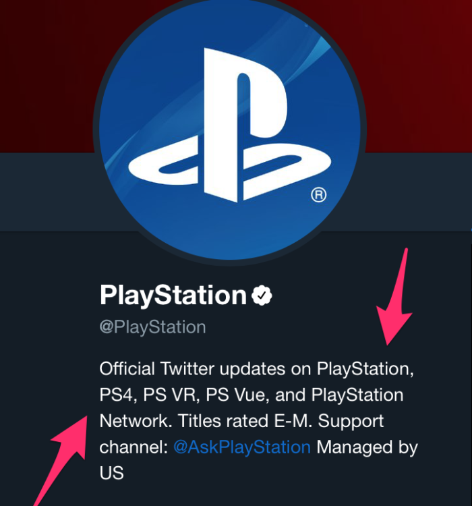Click the "channel:" label before the mention
The width and height of the screenshot is (472, 506).
pyautogui.click(x=134, y=447)
